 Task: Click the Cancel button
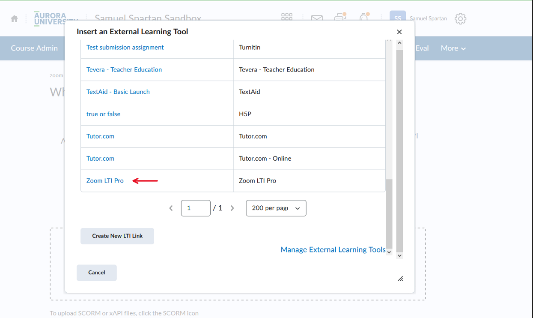(x=97, y=273)
